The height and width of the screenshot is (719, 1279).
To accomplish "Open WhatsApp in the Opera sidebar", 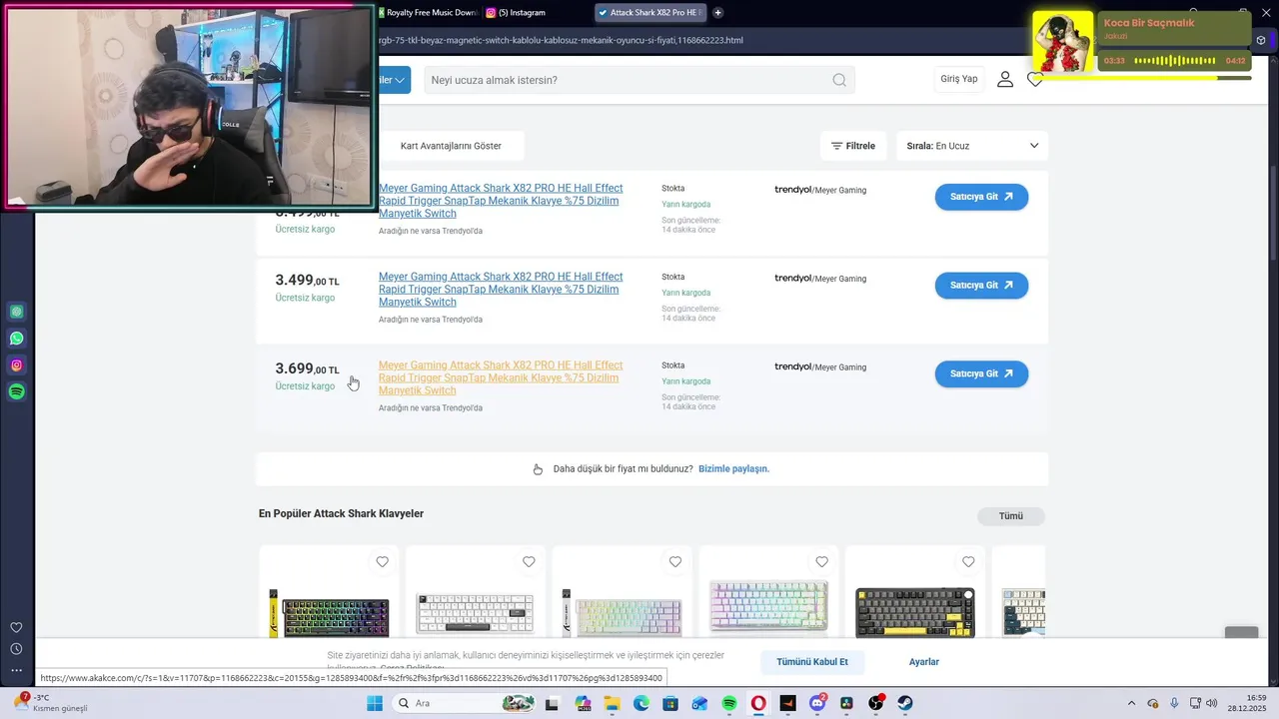I will (x=17, y=339).
